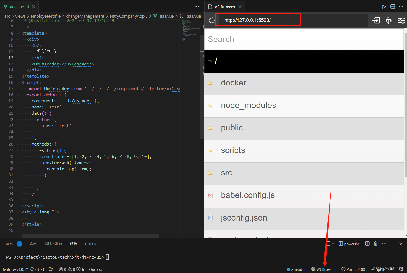Click the babel.config.js file icon
The width and height of the screenshot is (407, 273).
click(x=210, y=195)
